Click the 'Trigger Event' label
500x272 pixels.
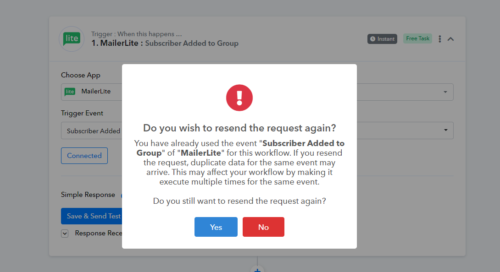pyautogui.click(x=82, y=113)
